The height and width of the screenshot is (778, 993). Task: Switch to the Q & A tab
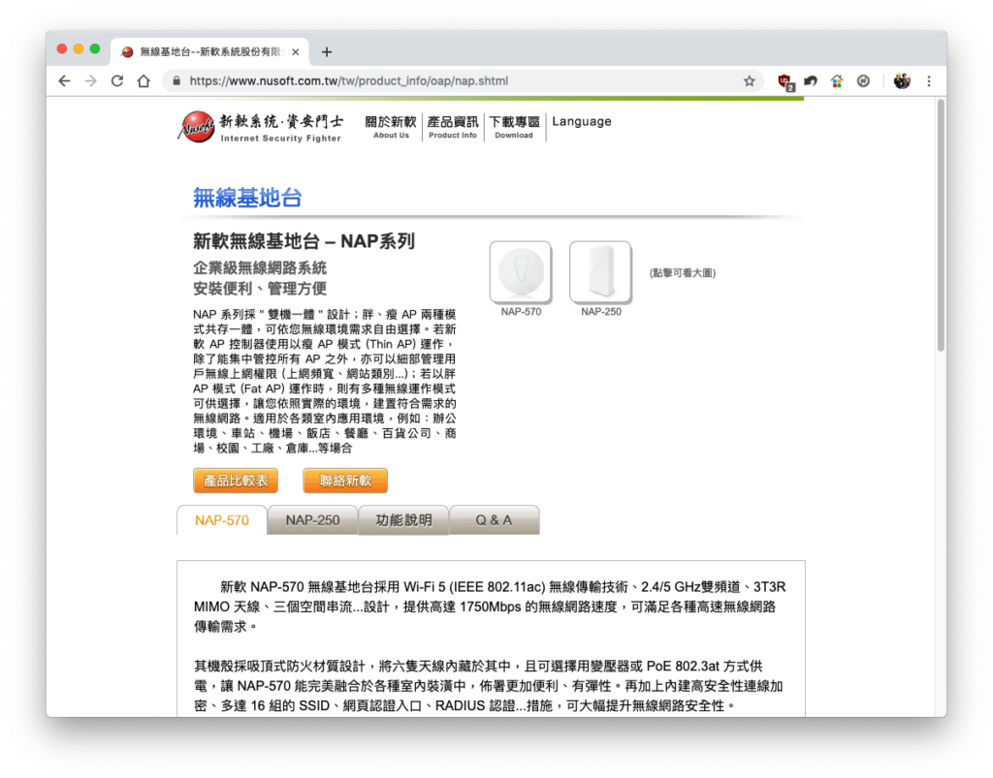(x=494, y=520)
